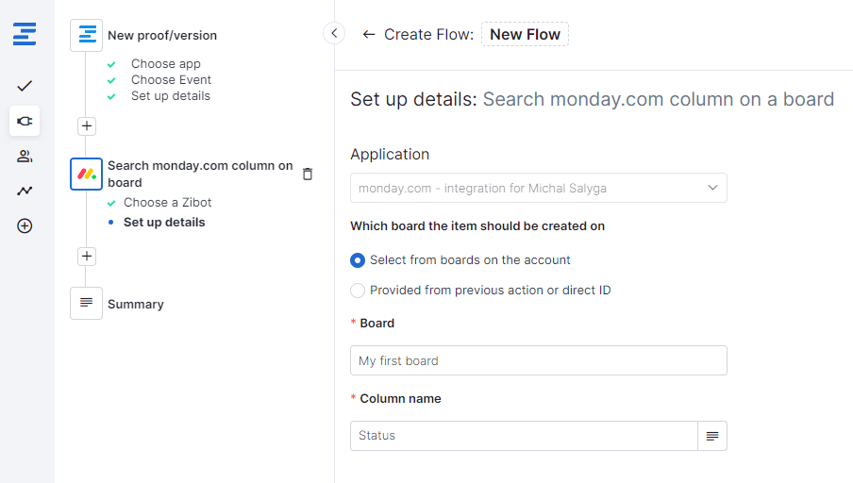Open the people icon in sidebar

click(25, 156)
